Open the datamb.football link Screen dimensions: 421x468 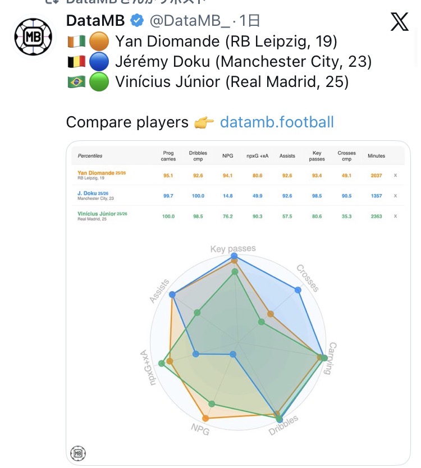tap(277, 122)
